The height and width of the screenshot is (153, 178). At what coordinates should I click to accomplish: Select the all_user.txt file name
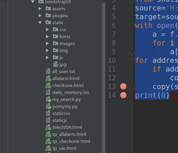(x=64, y=72)
